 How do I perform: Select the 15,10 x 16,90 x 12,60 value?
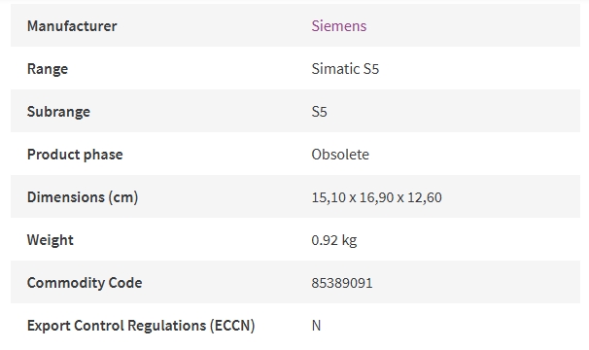(x=377, y=197)
